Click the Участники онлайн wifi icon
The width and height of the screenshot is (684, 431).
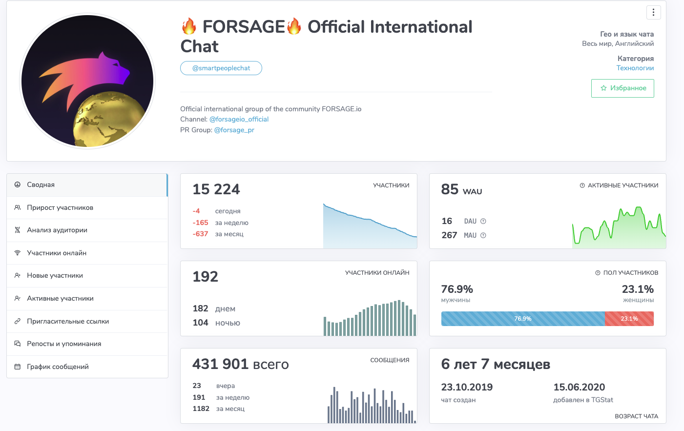tap(18, 253)
